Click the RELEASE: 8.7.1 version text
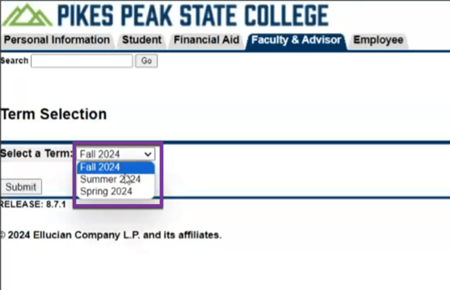 pos(33,204)
